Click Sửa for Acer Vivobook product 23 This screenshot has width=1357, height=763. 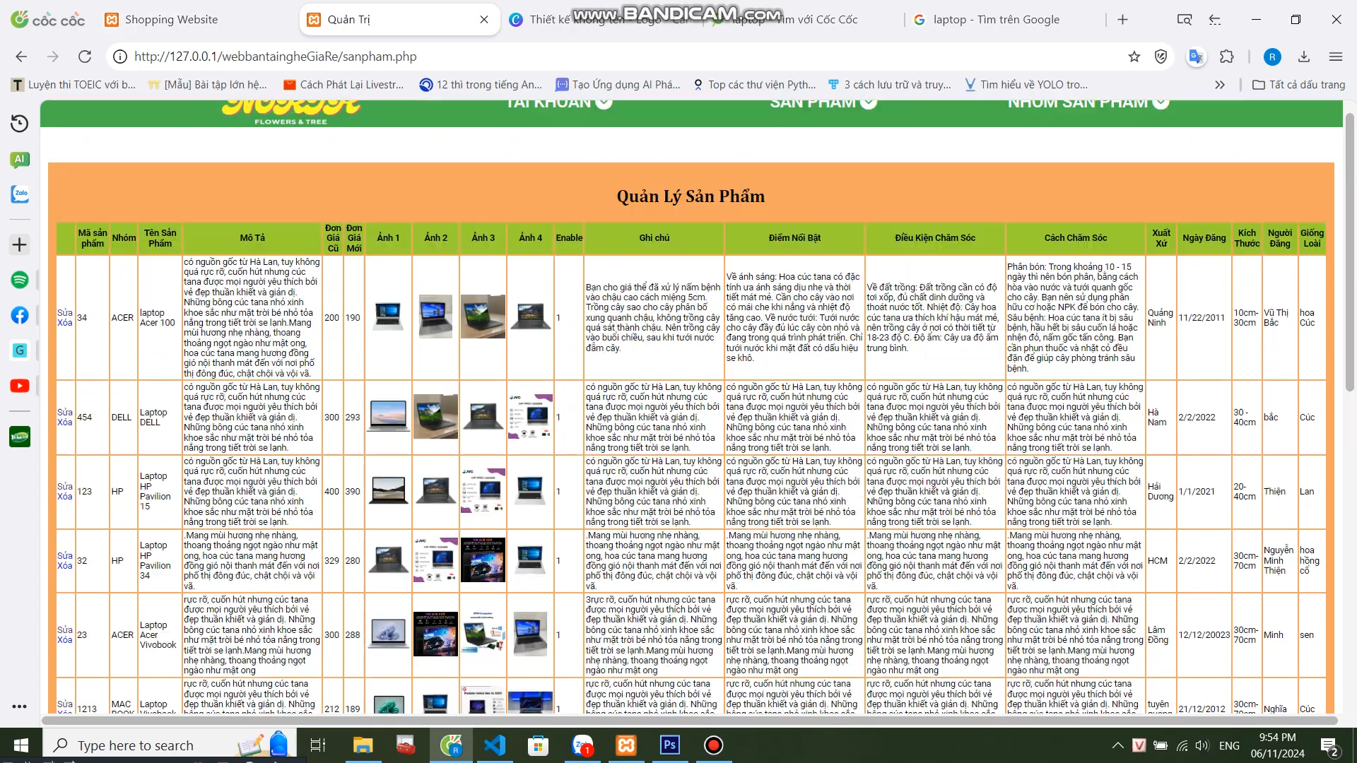pos(65,629)
